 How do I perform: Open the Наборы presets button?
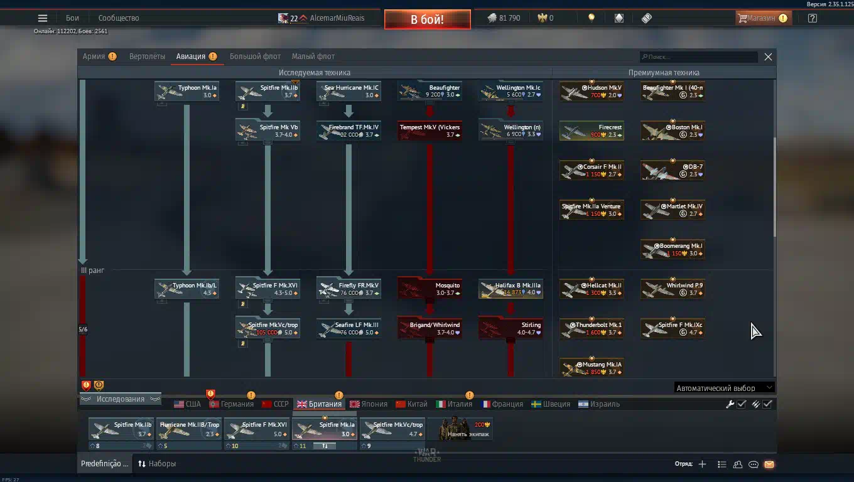[157, 464]
